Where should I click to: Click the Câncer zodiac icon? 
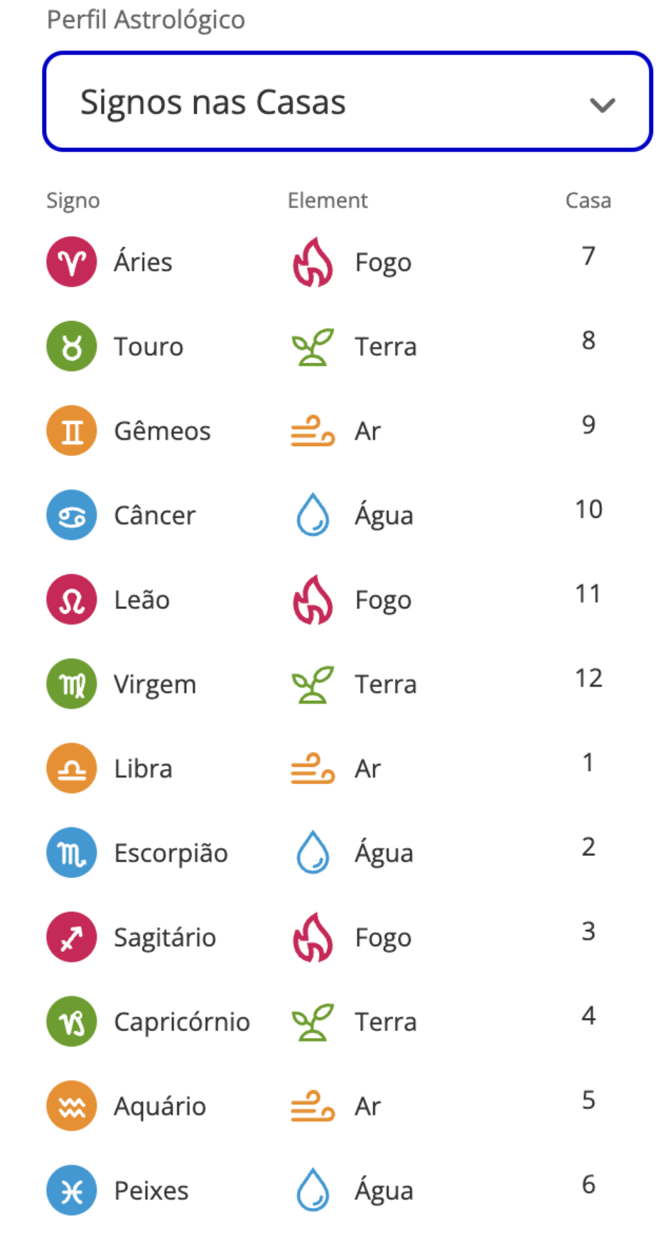(72, 515)
